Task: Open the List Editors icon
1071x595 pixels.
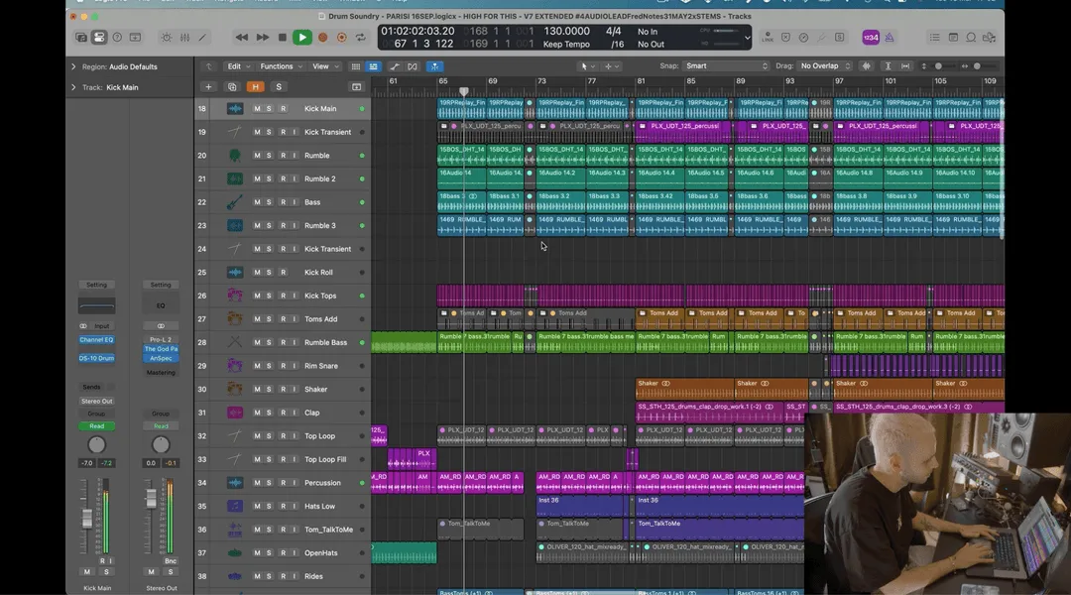Action: 934,38
